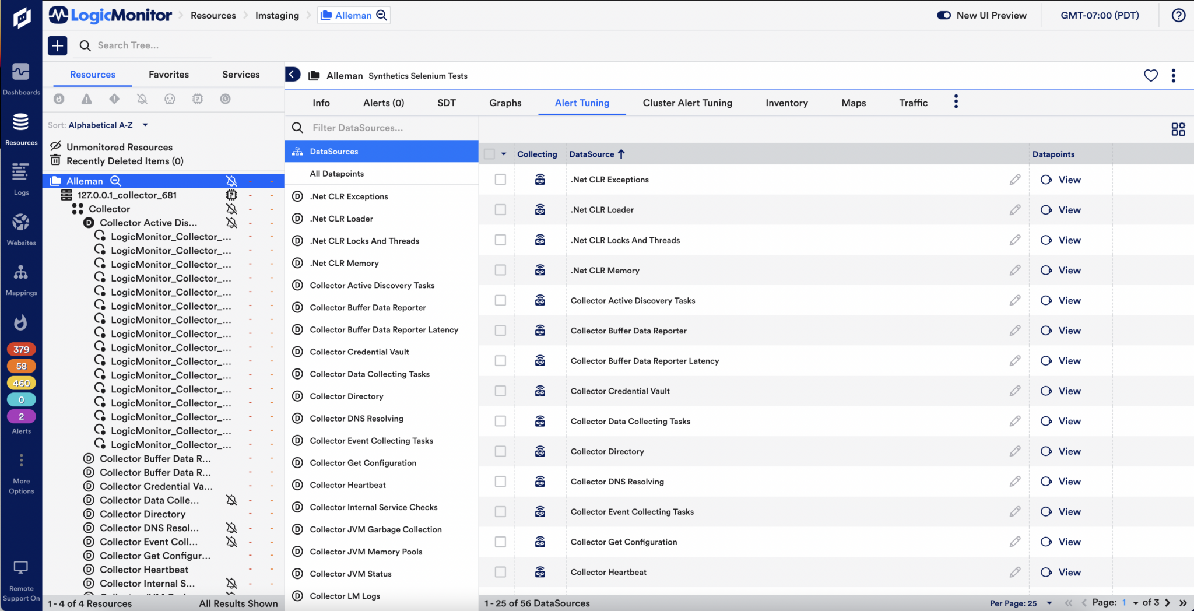Check the checkbox for .Net CLR Memory row
The width and height of the screenshot is (1194, 611).
pyautogui.click(x=500, y=270)
